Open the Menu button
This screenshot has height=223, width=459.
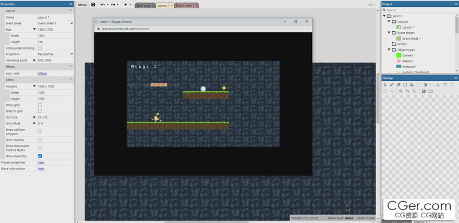coord(82,5)
